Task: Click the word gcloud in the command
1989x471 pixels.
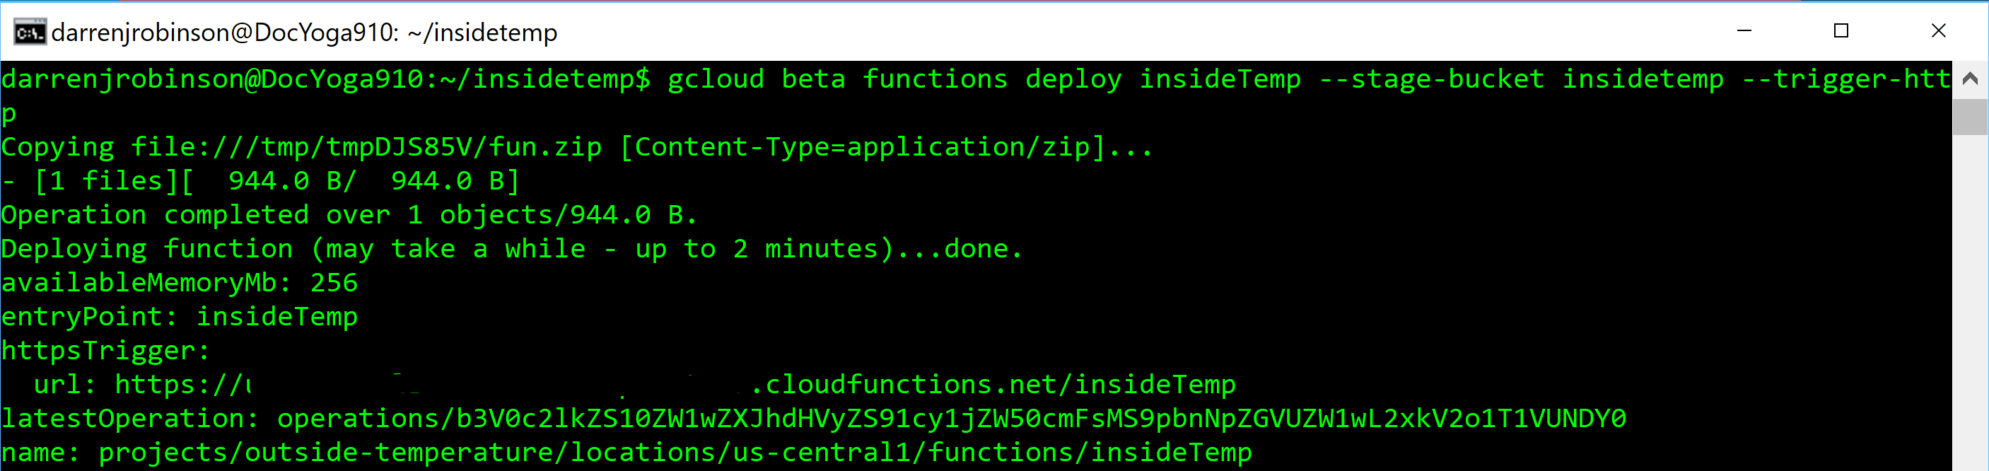Action: [x=715, y=78]
